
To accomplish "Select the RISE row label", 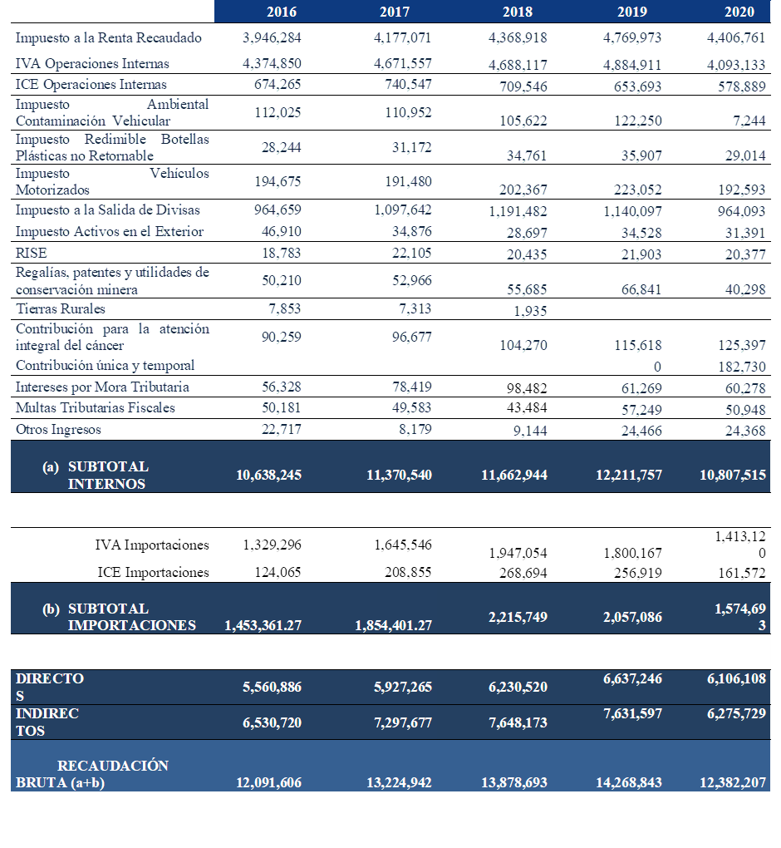I will tap(32, 253).
